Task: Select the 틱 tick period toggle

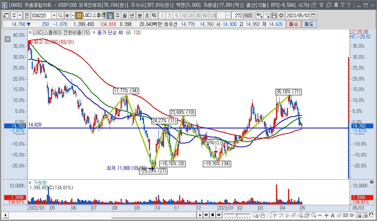Action: [154, 15]
